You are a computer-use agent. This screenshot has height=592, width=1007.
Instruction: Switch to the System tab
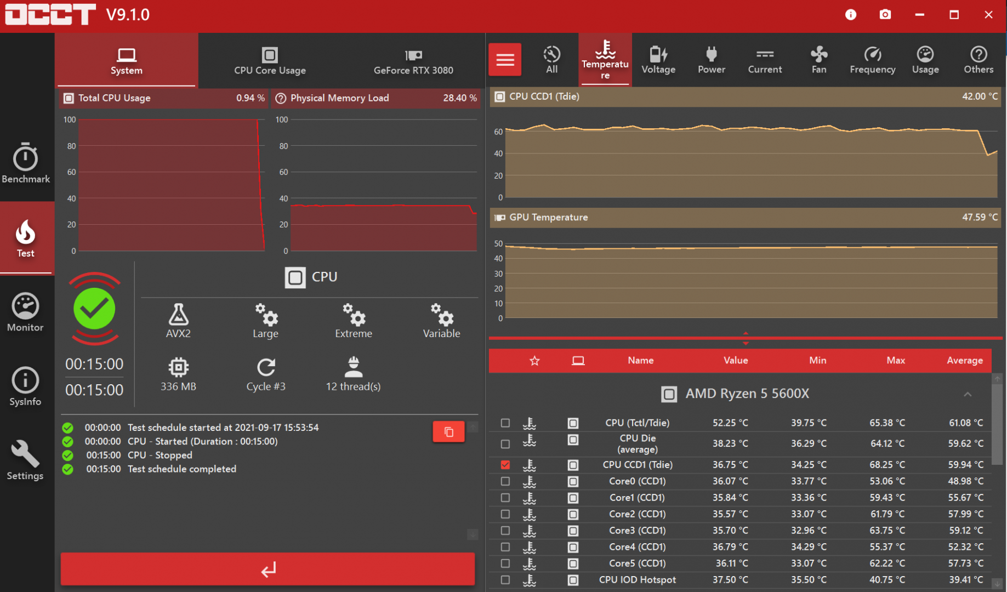[x=127, y=60]
